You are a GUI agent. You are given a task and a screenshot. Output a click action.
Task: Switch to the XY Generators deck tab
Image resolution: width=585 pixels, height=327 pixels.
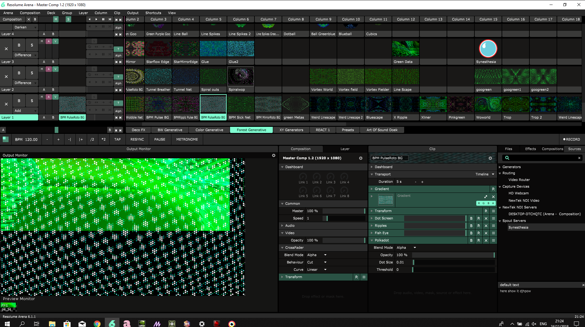click(x=291, y=130)
